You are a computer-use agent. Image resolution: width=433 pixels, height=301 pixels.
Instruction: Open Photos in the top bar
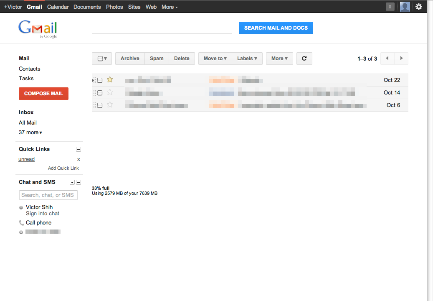pyautogui.click(x=114, y=7)
